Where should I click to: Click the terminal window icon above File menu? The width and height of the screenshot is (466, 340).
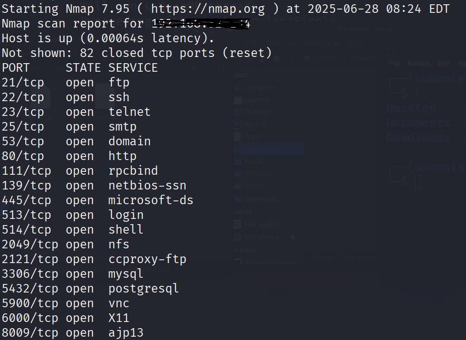(391, 51)
